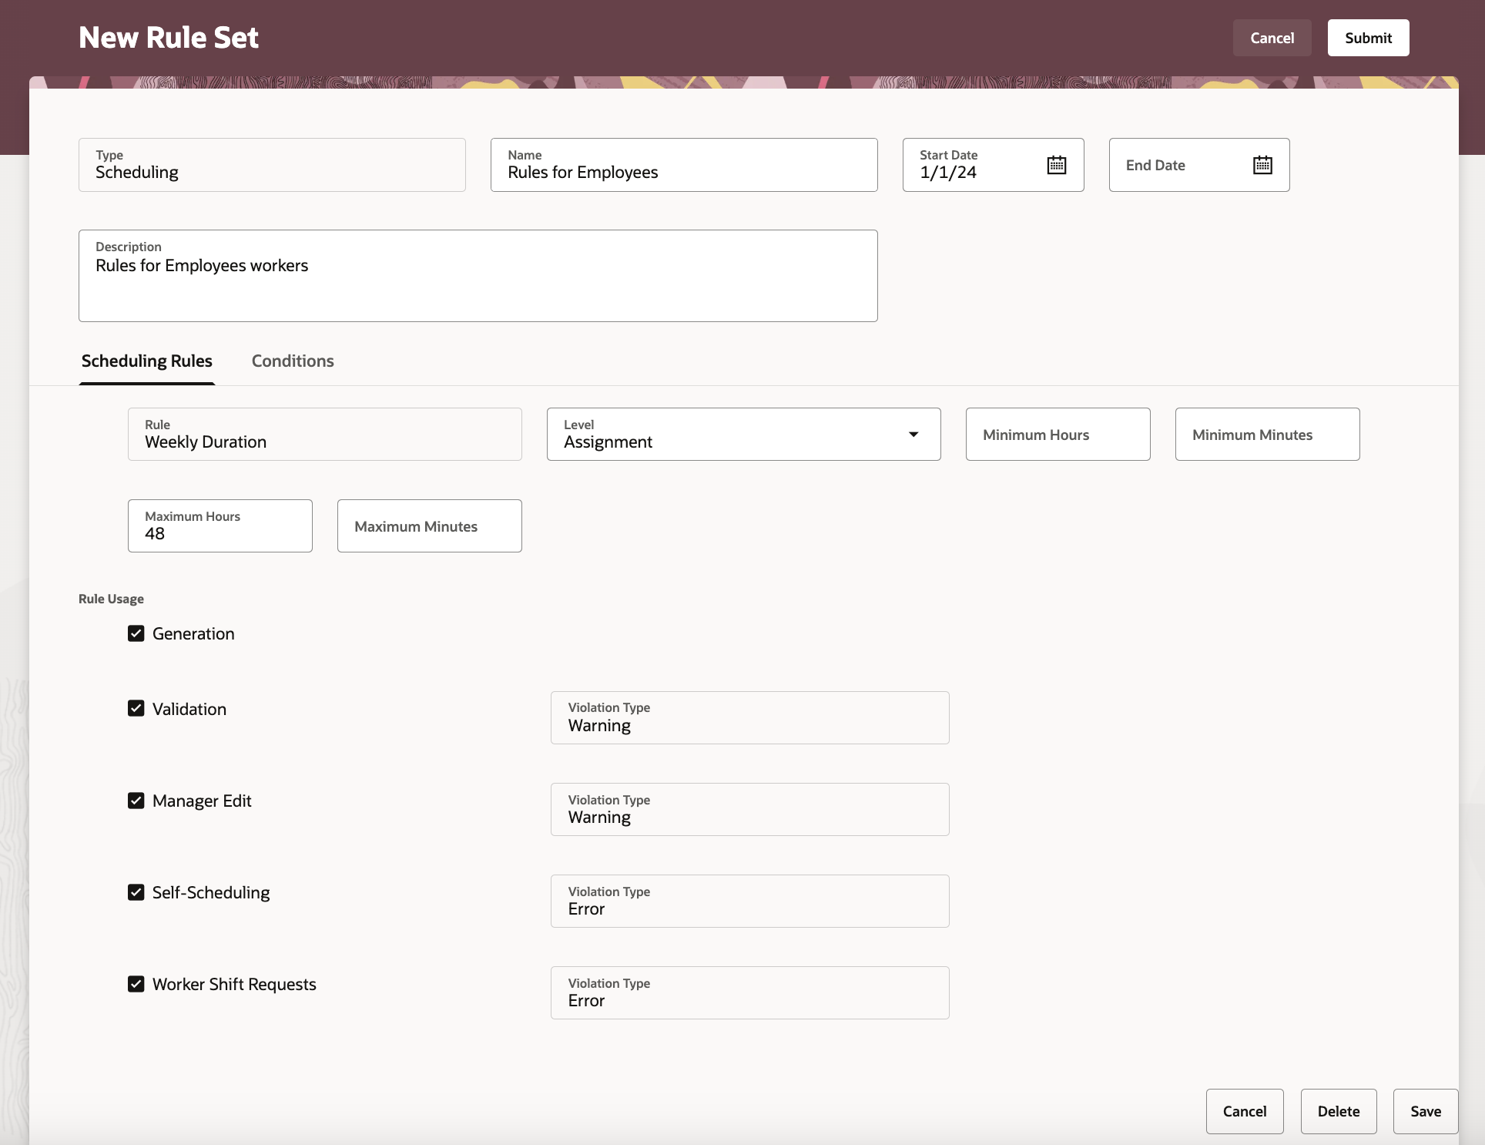The image size is (1485, 1145).
Task: Uncheck the Self-Scheduling checkbox
Action: point(136,892)
